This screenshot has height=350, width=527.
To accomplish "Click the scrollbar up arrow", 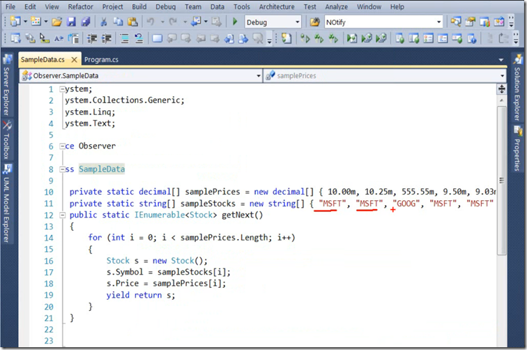I will click(x=501, y=100).
